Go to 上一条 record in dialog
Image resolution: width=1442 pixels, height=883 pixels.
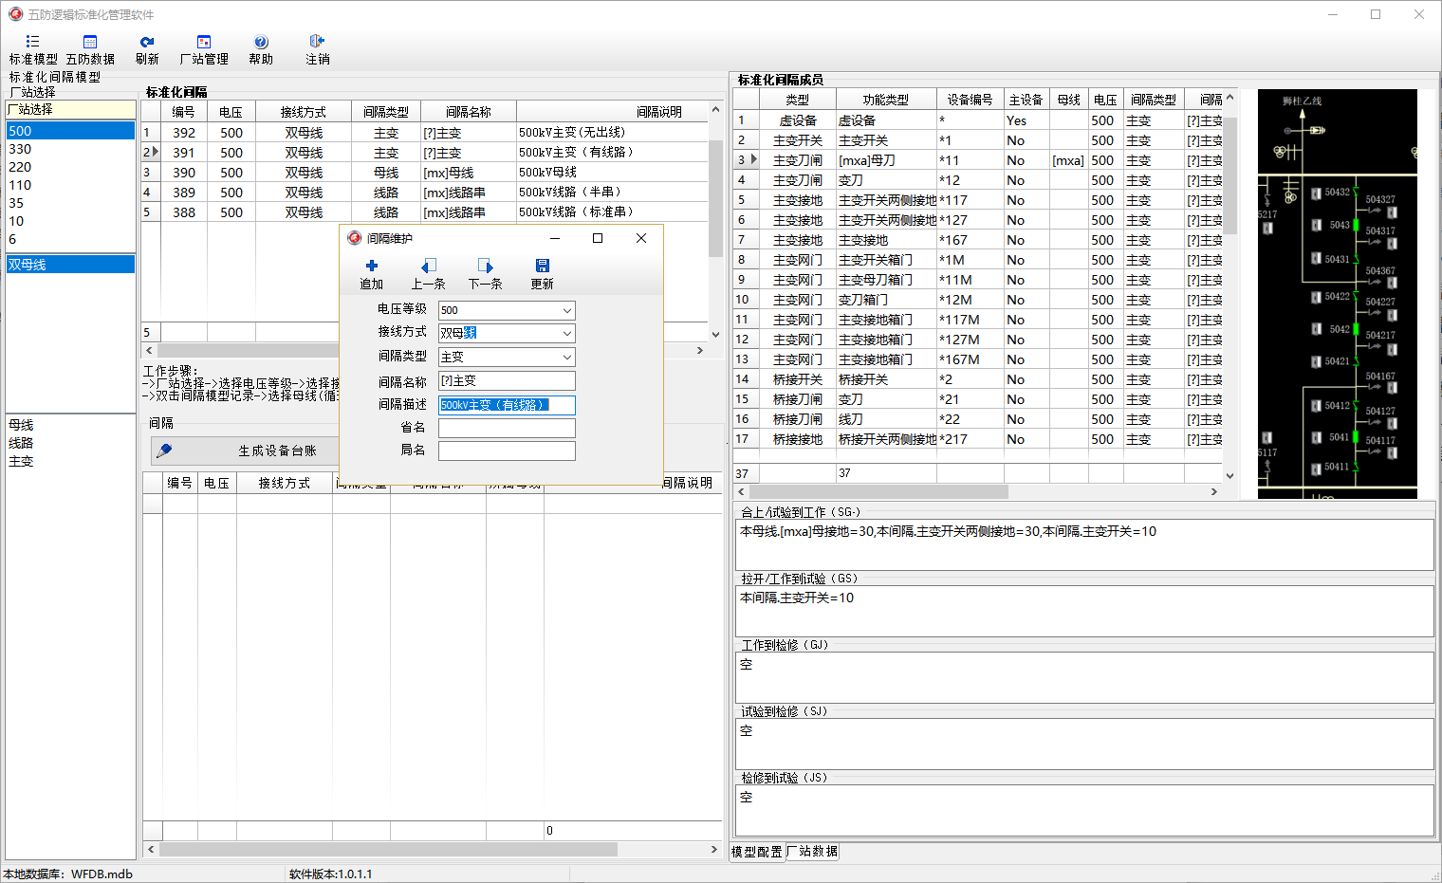(x=428, y=274)
